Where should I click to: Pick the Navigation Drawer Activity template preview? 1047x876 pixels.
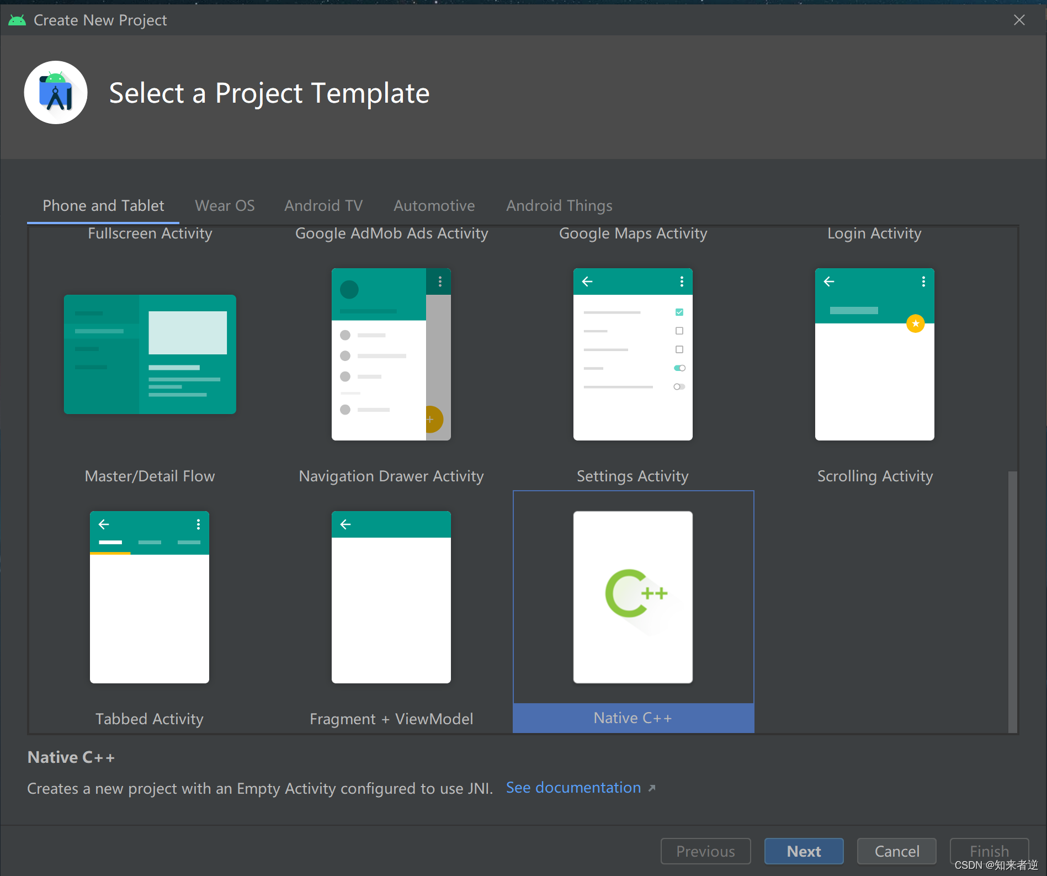tap(391, 354)
